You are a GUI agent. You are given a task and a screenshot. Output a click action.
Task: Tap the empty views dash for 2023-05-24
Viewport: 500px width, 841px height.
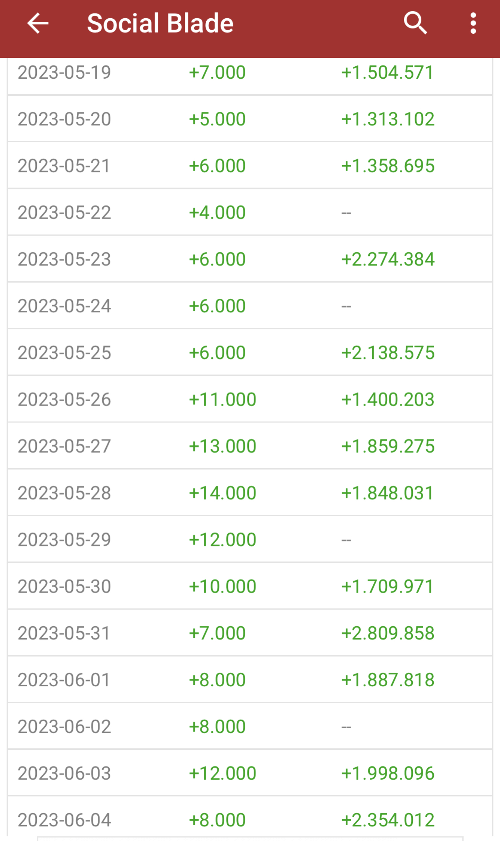point(346,306)
